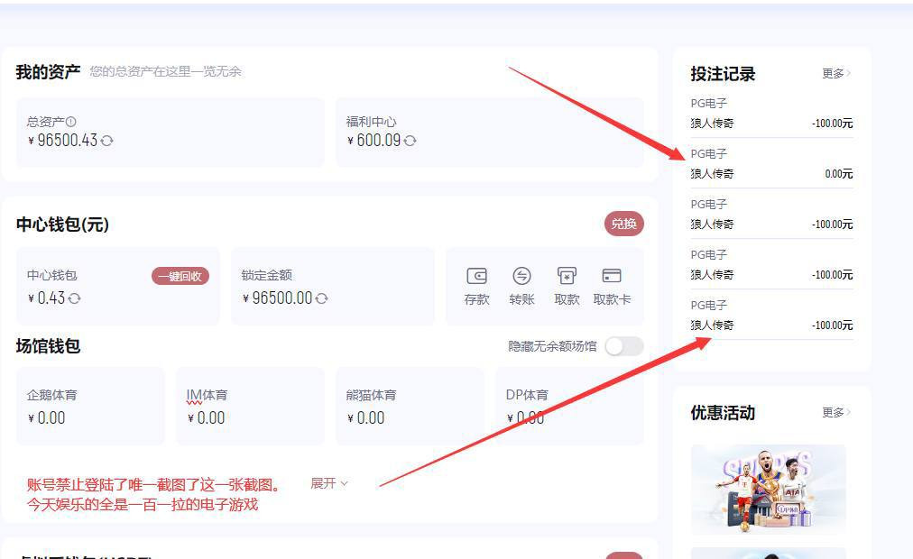Open the 0.00元 betting record entry

point(771,164)
